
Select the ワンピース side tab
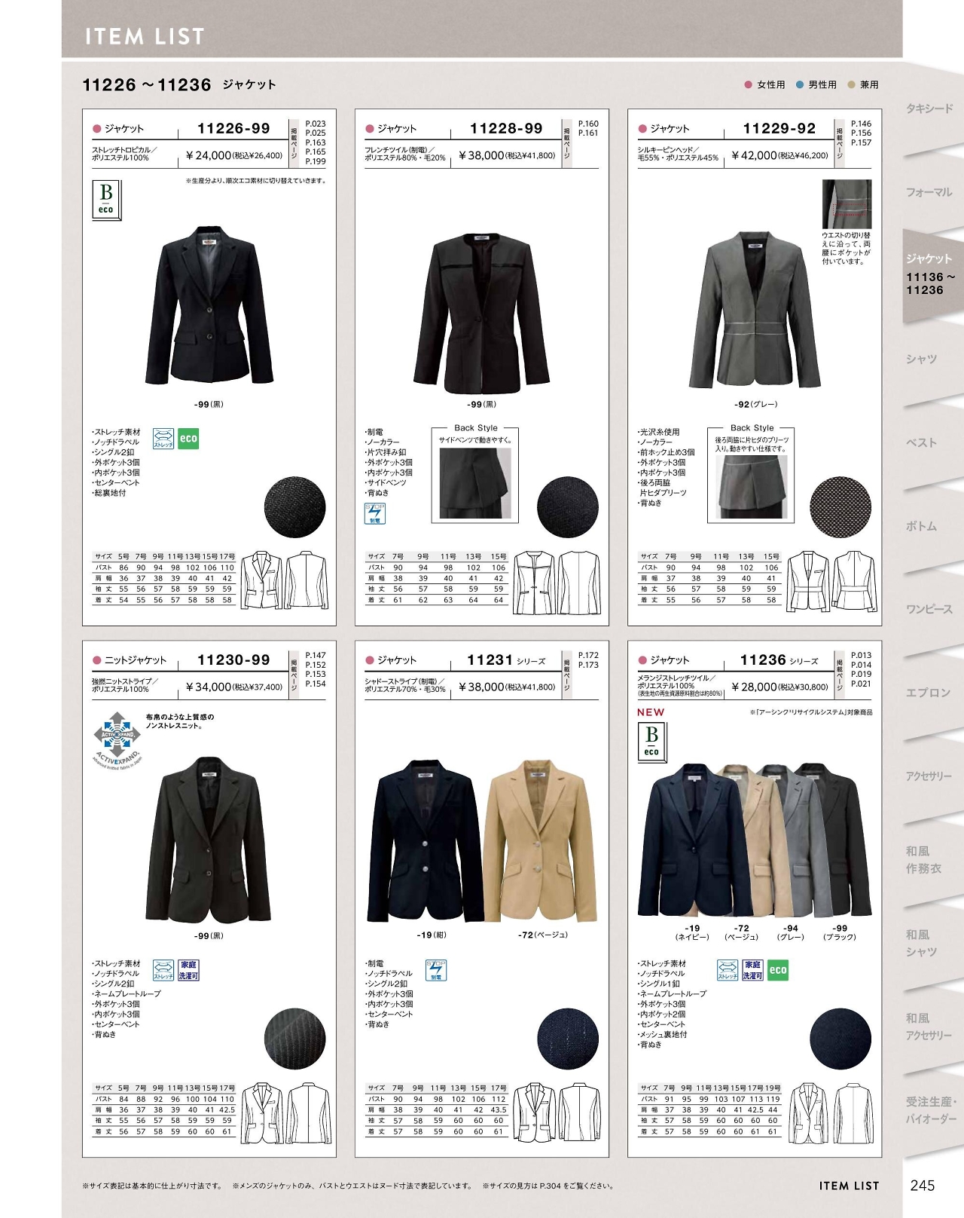point(929,609)
